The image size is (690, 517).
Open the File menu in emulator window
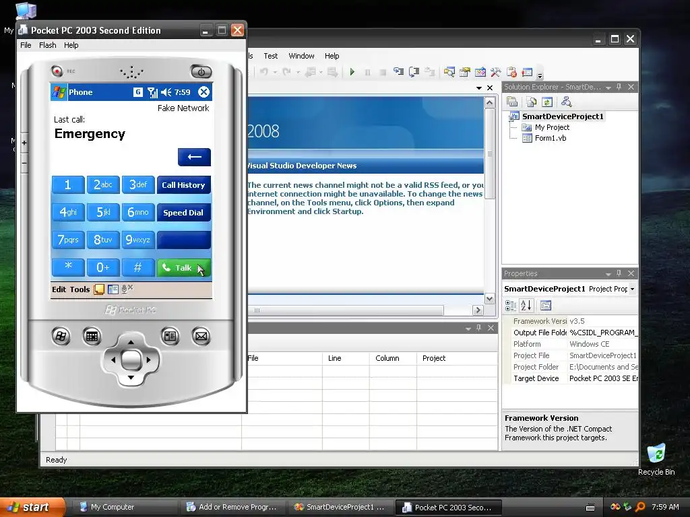coord(26,45)
